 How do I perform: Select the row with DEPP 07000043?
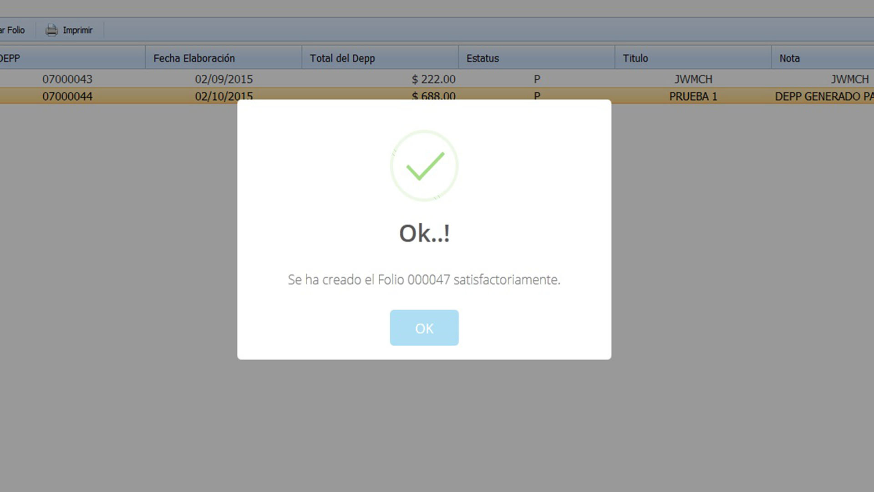(437, 79)
